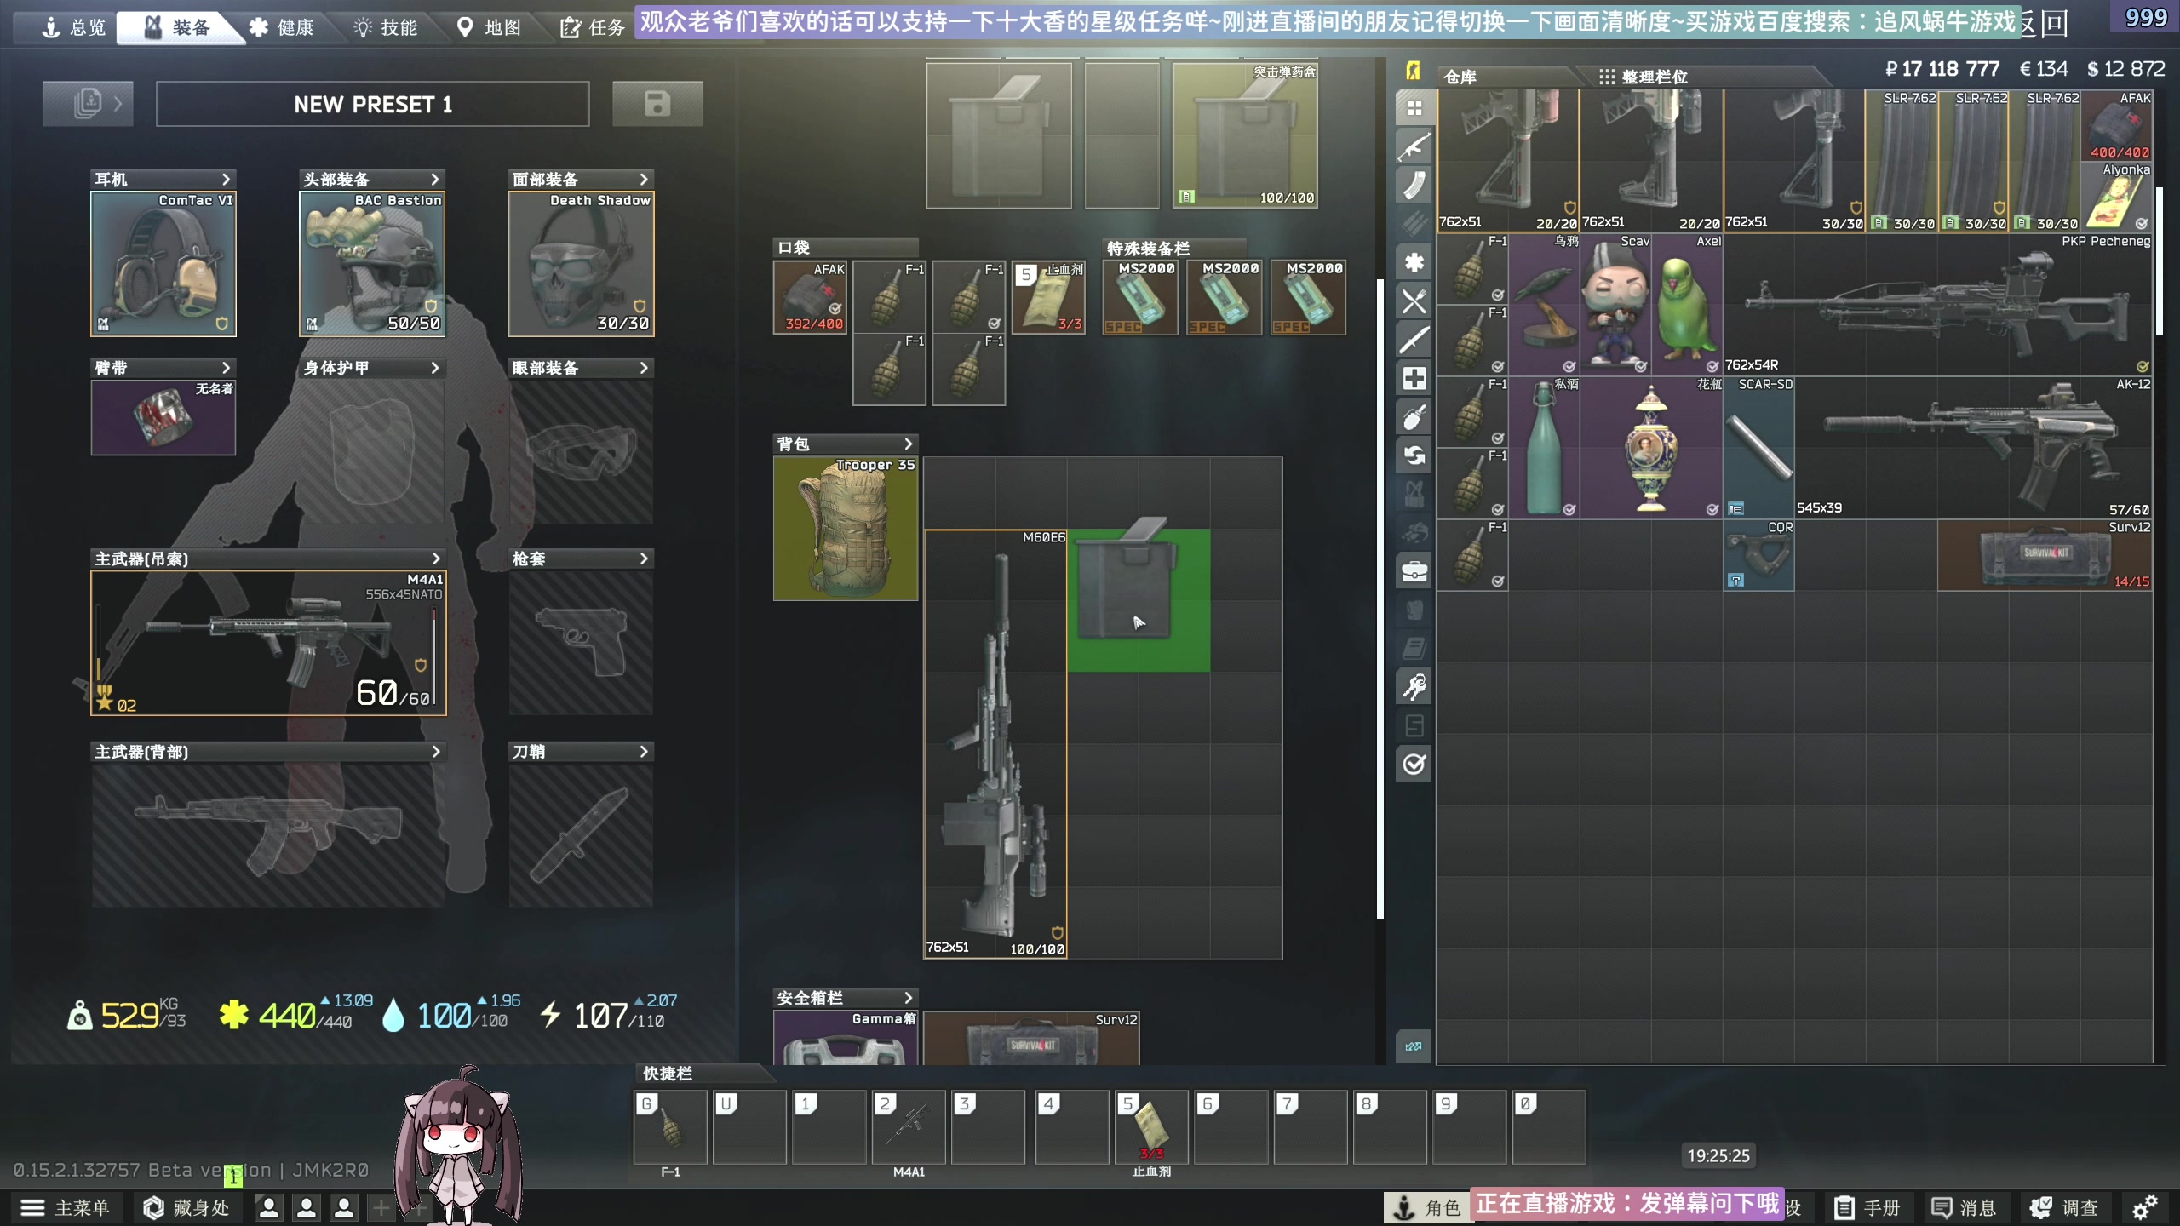Select the ComTac VI headset item
The width and height of the screenshot is (2180, 1226).
(x=163, y=263)
